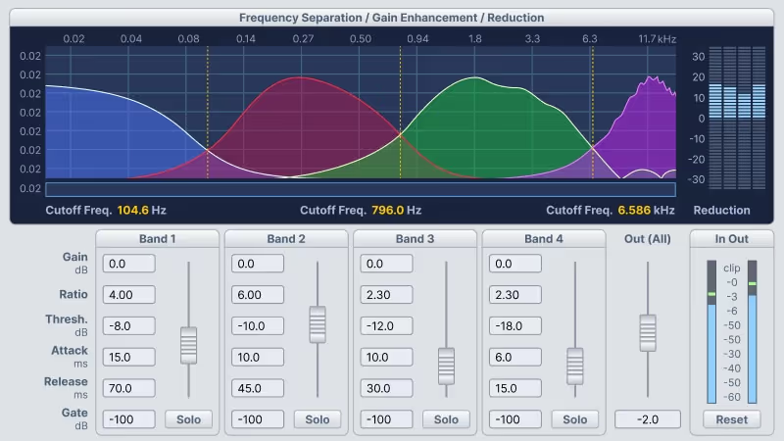Image resolution: width=784 pixels, height=441 pixels.
Task: Click the red Band 2 curve in spectrum
Action: (x=300, y=125)
